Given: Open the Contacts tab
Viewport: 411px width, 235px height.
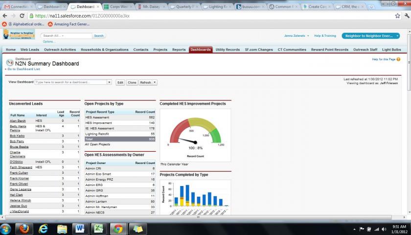Looking at the screenshot, I should 141,49.
